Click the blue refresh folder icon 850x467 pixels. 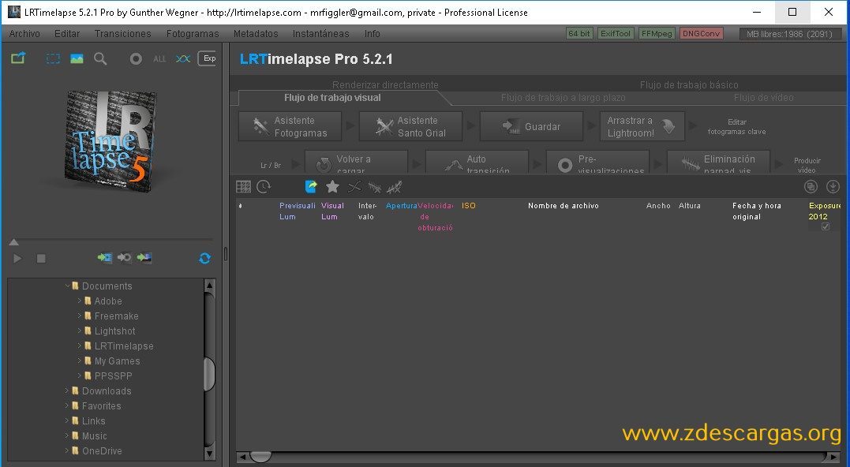pos(205,259)
